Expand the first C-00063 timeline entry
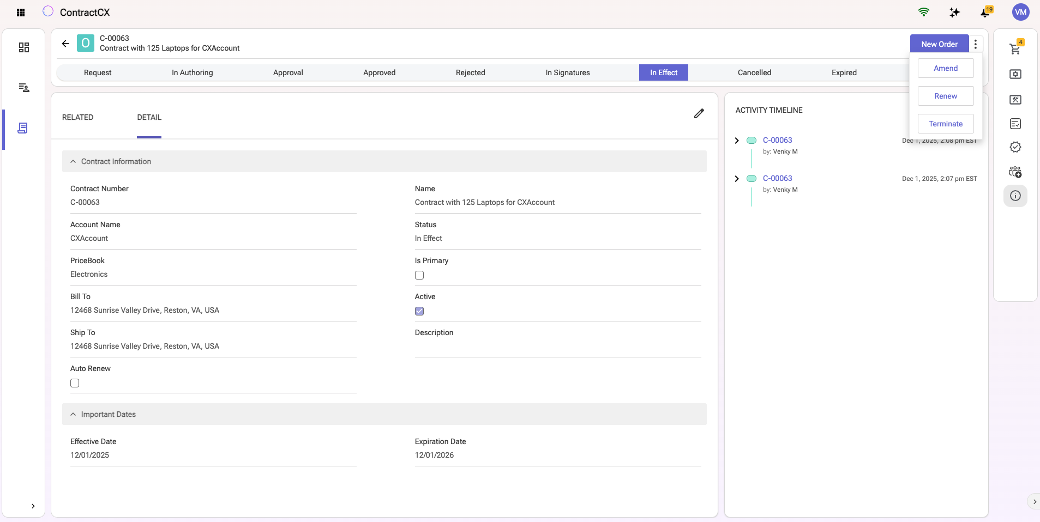 tap(737, 140)
